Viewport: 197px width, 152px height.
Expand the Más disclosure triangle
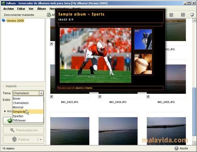[x=5, y=111]
